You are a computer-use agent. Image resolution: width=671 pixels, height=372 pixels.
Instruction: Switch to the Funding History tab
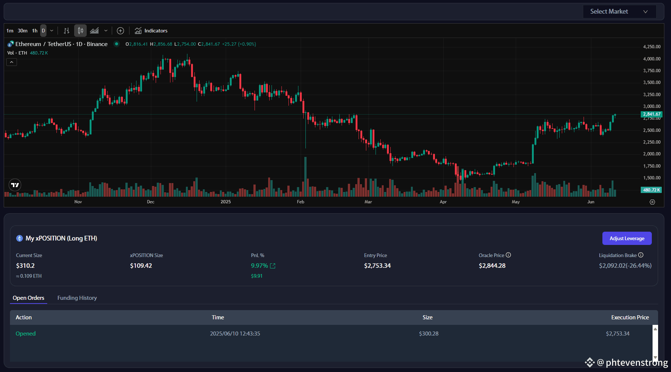77,298
